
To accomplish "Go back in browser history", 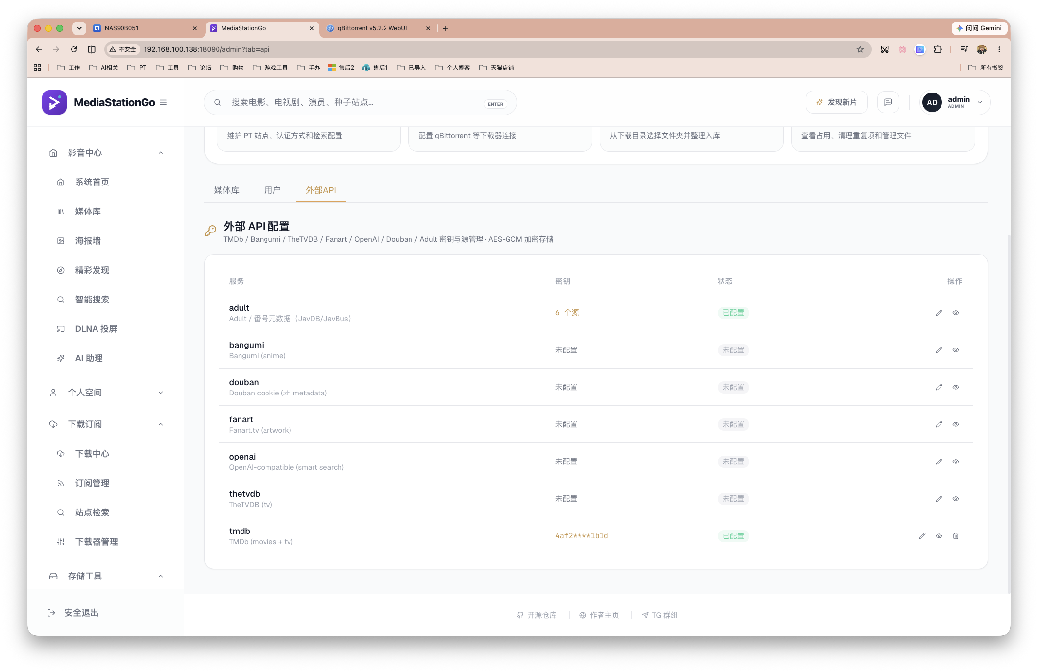I will pos(39,49).
